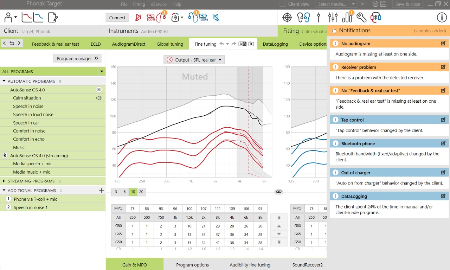Open the Select media dropdown

(336, 4)
